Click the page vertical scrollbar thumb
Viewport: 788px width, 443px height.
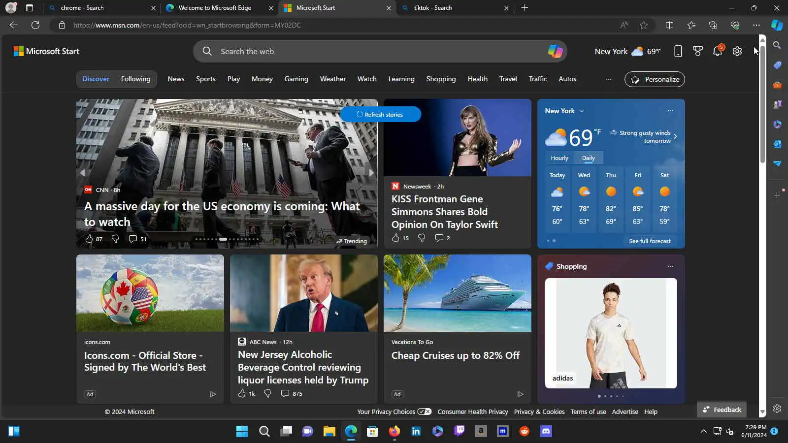[762, 103]
